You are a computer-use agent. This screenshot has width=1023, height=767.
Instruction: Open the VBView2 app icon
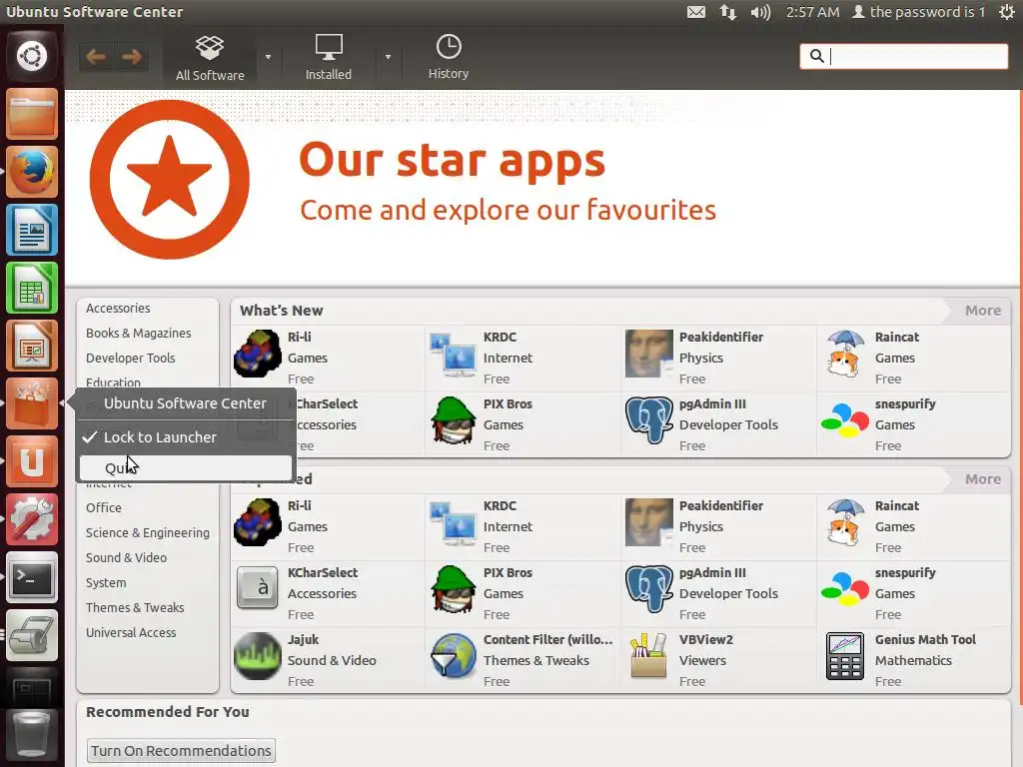click(648, 656)
